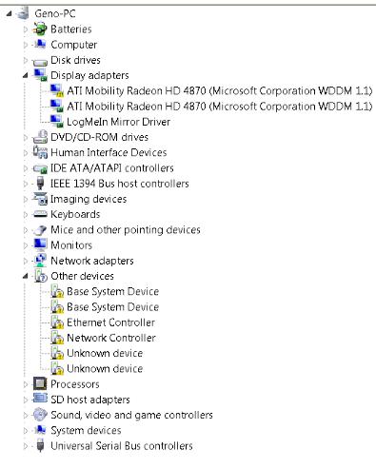Click the Keyboards category icon
Viewport: 376px width, 469px height.
point(40,214)
